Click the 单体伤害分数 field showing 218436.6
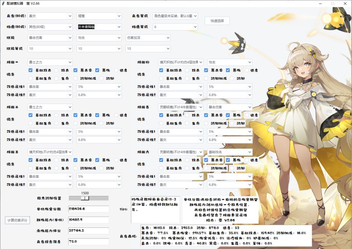 tap(89, 209)
